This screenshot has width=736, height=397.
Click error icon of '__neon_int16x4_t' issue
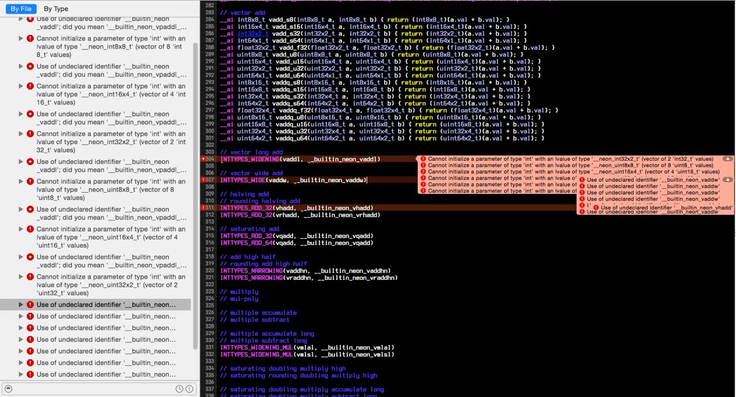point(31,87)
